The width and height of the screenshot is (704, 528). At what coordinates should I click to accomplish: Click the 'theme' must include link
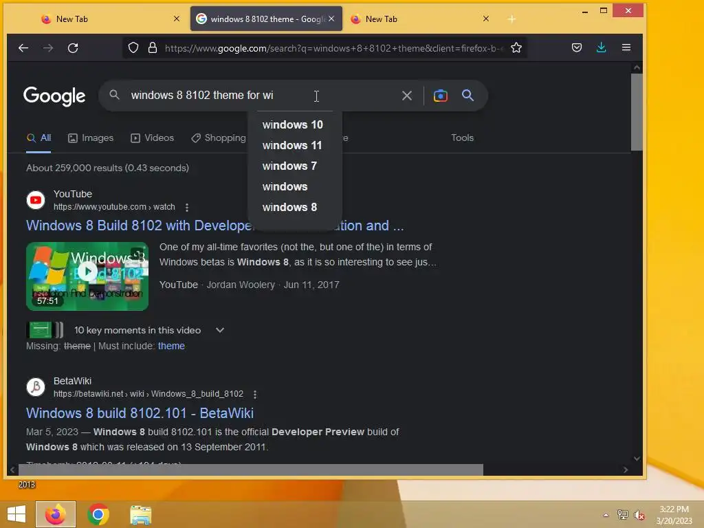point(171,346)
